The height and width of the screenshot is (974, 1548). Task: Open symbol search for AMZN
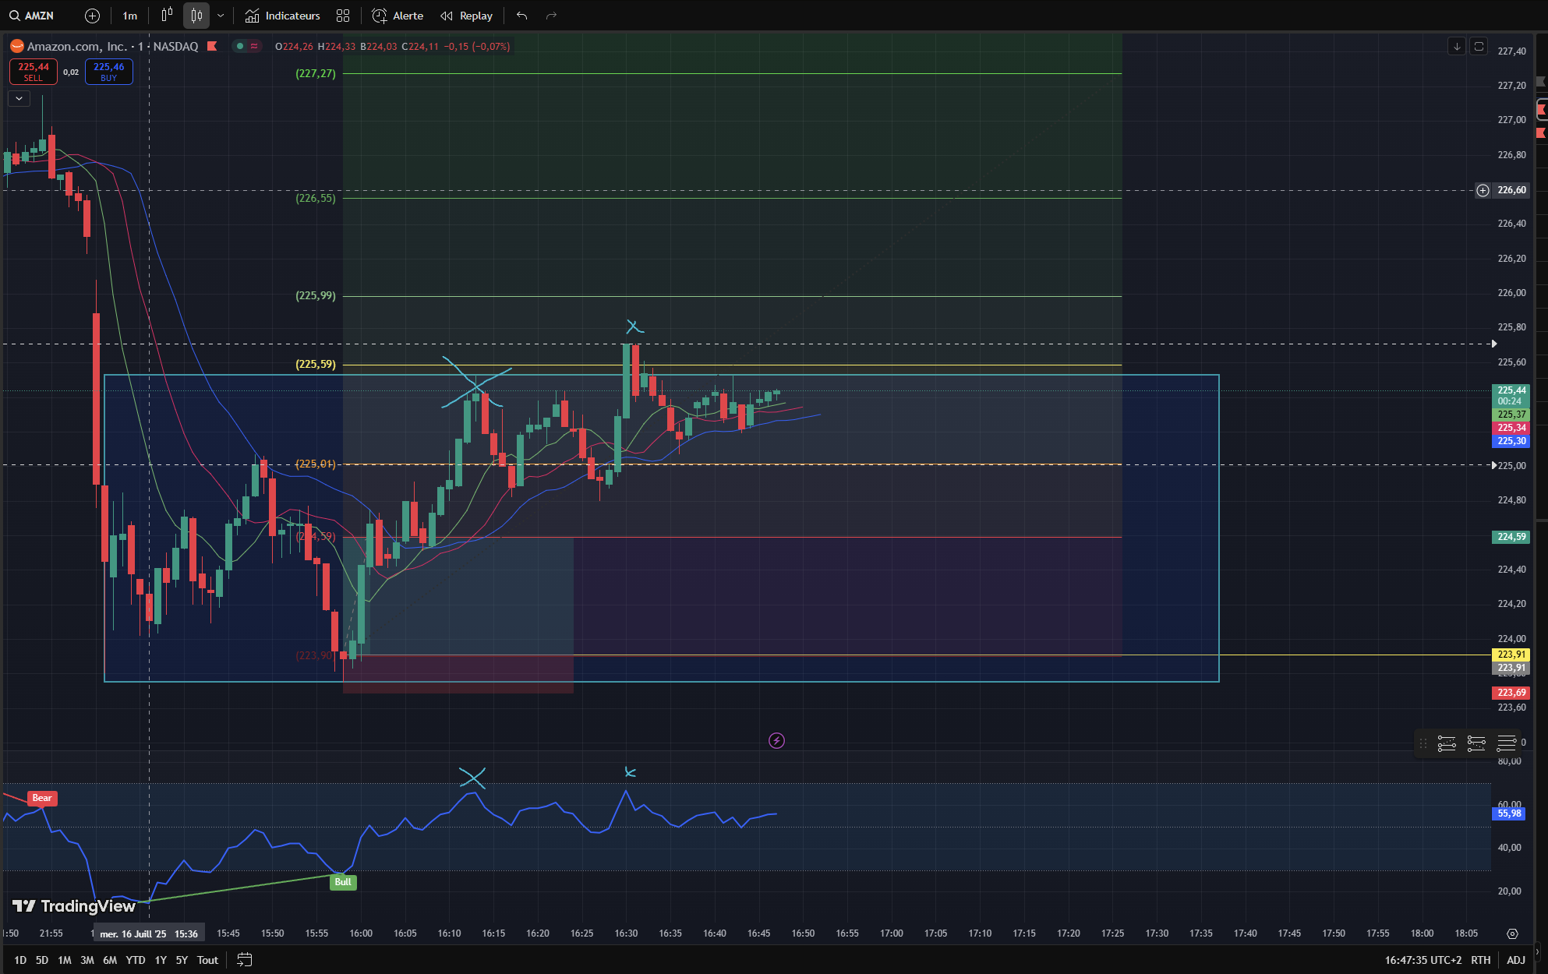coord(32,16)
